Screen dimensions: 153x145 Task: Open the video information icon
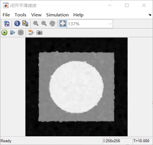tap(17, 24)
